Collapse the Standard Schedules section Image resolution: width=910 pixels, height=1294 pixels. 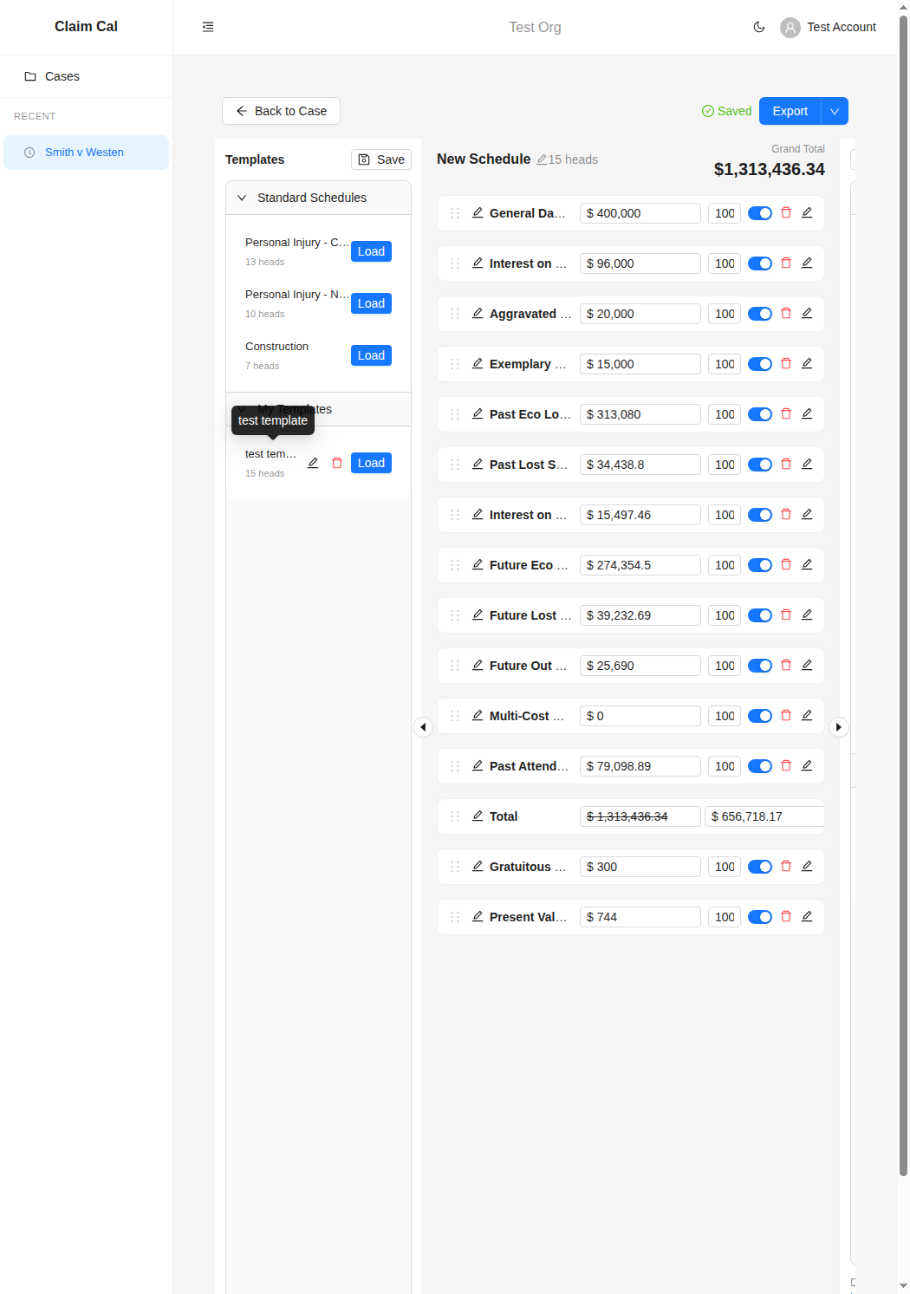tap(243, 198)
